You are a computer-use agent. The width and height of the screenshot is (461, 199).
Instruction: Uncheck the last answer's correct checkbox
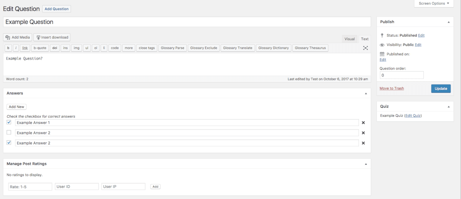9,143
